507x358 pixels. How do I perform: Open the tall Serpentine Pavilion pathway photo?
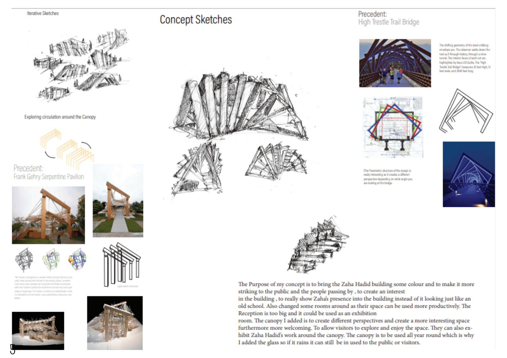click(x=118, y=201)
